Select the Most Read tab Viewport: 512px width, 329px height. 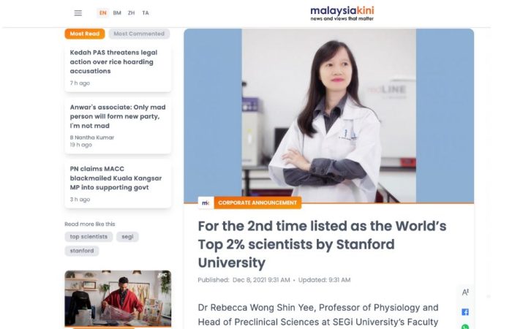click(x=85, y=34)
